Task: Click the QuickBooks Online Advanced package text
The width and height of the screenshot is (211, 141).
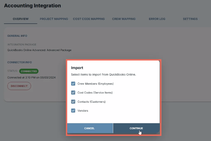Action: [x=39, y=50]
